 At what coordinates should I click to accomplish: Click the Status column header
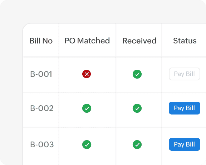point(185,41)
